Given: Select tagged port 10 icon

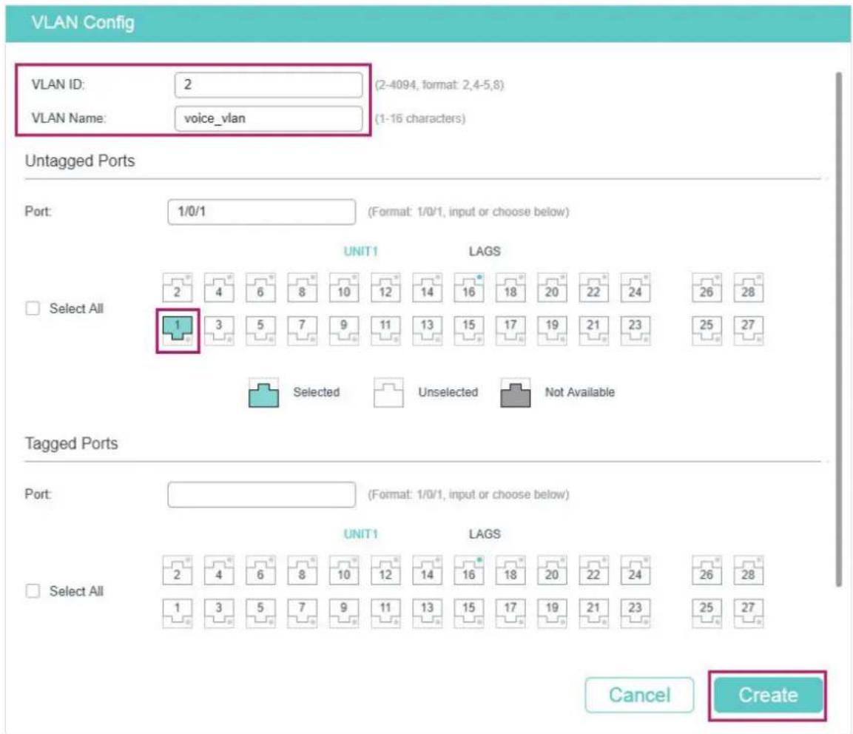Looking at the screenshot, I should [344, 570].
